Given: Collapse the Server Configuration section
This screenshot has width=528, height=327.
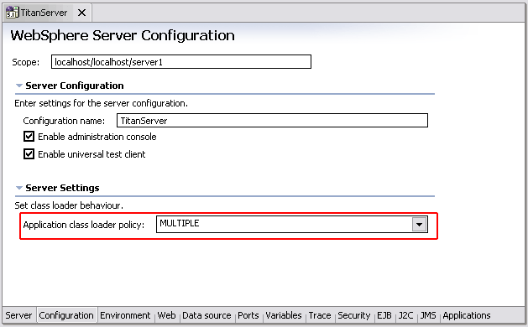Looking at the screenshot, I should point(19,86).
